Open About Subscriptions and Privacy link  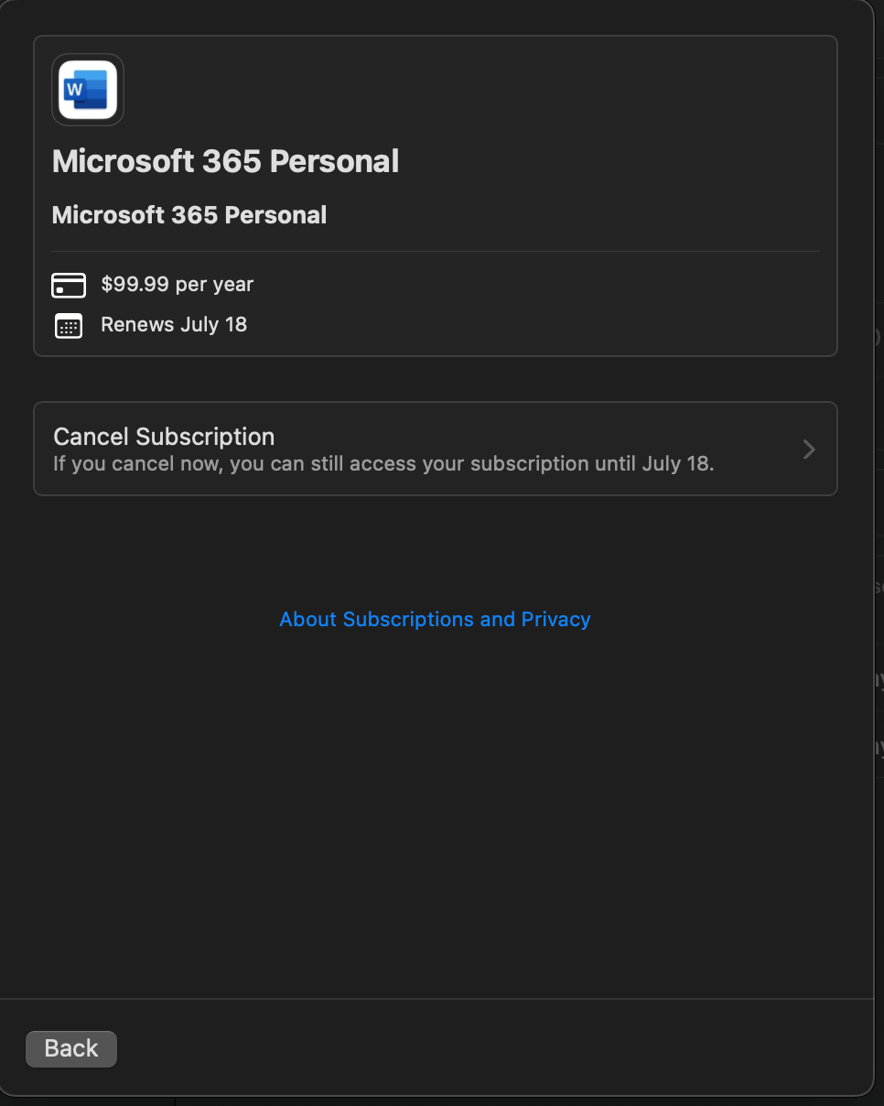[435, 620]
